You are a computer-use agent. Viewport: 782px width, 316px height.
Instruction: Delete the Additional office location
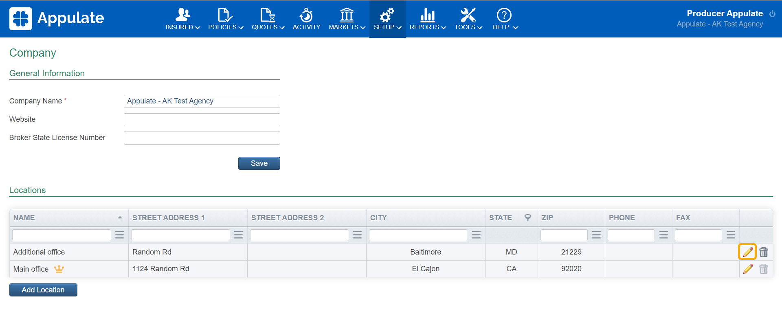click(x=764, y=252)
